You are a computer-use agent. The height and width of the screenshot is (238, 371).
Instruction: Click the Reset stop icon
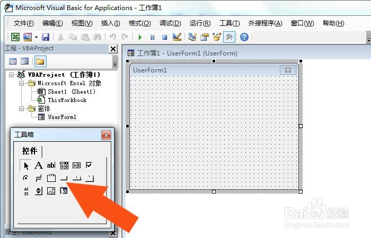165,37
